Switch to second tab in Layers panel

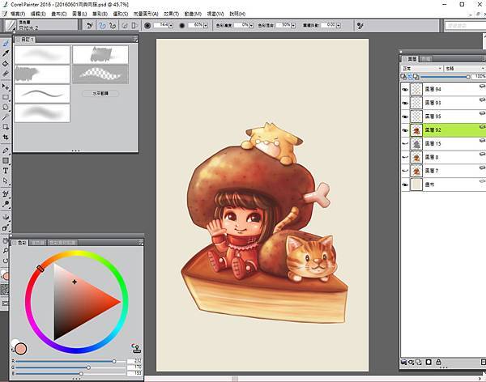[x=425, y=59]
